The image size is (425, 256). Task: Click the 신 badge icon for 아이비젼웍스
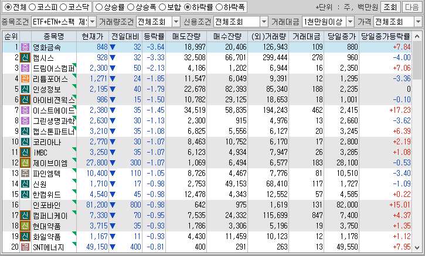[x=25, y=100]
